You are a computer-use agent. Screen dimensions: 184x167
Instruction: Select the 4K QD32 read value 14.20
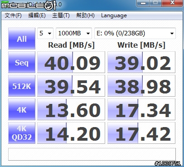click(x=71, y=133)
